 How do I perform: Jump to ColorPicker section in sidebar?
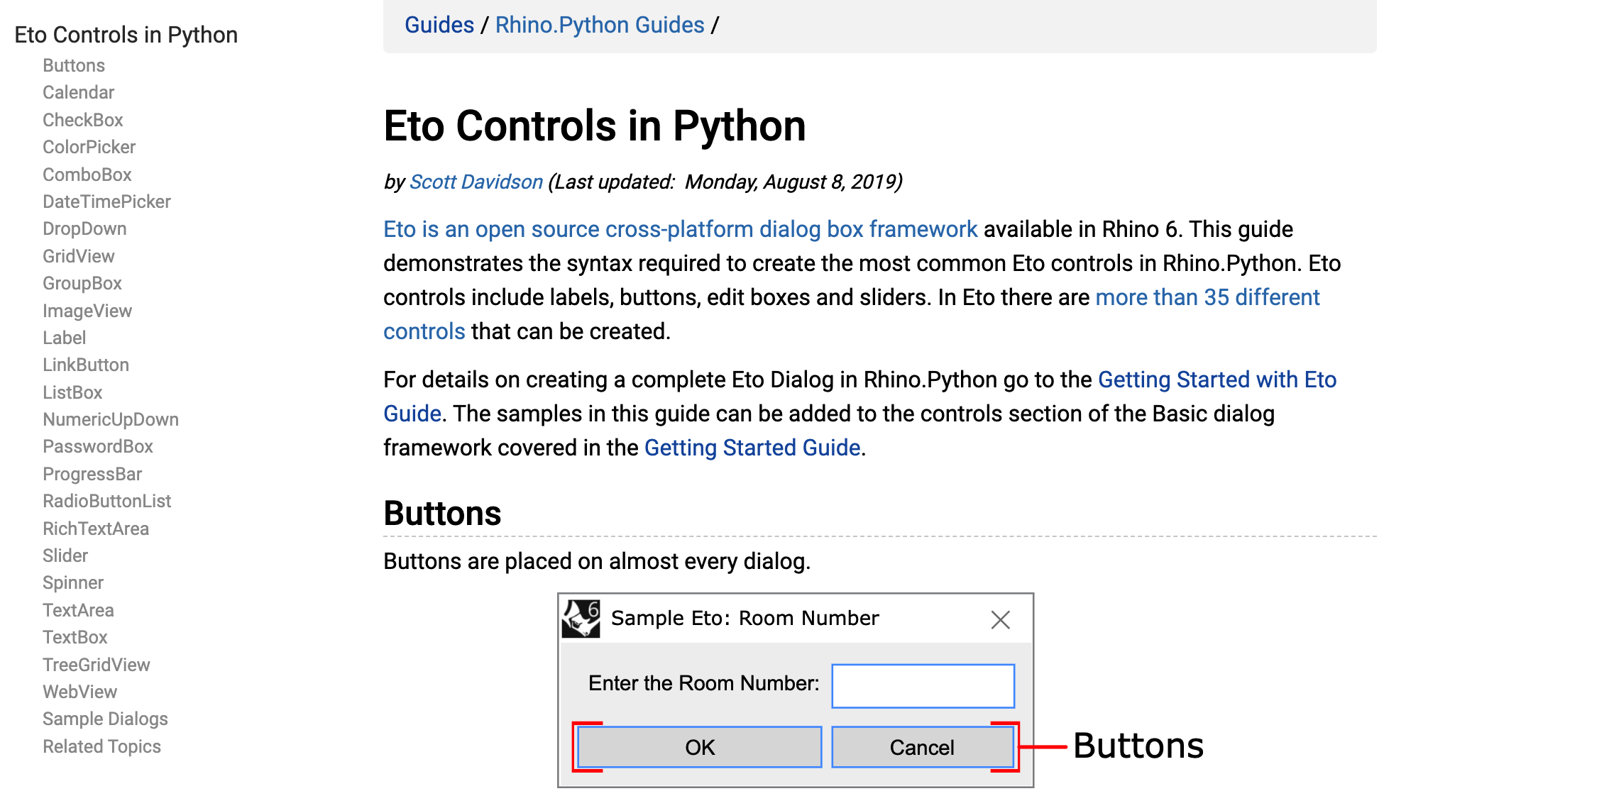click(89, 147)
